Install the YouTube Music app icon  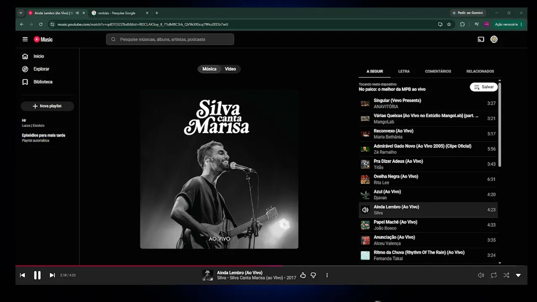[440, 24]
